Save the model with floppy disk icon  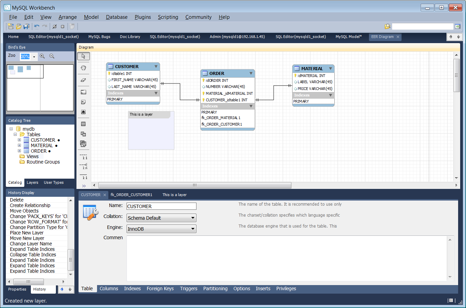(26, 26)
